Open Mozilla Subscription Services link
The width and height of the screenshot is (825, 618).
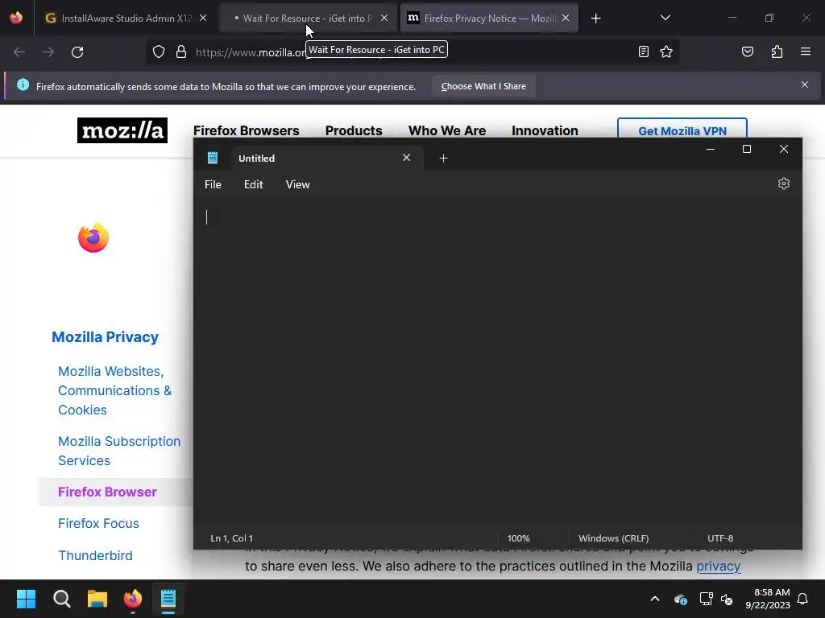119,451
